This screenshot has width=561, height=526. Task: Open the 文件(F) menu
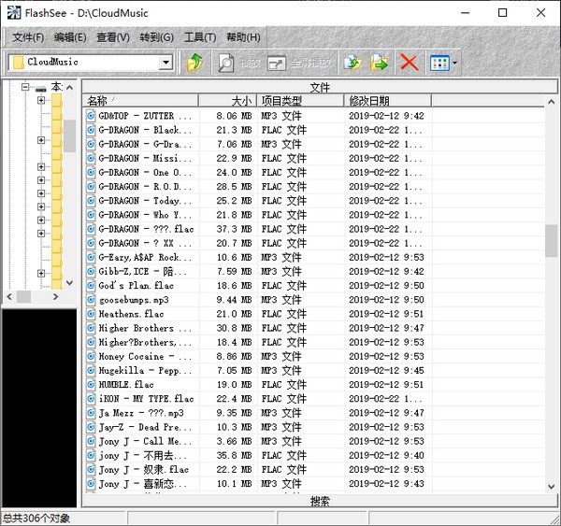(28, 37)
